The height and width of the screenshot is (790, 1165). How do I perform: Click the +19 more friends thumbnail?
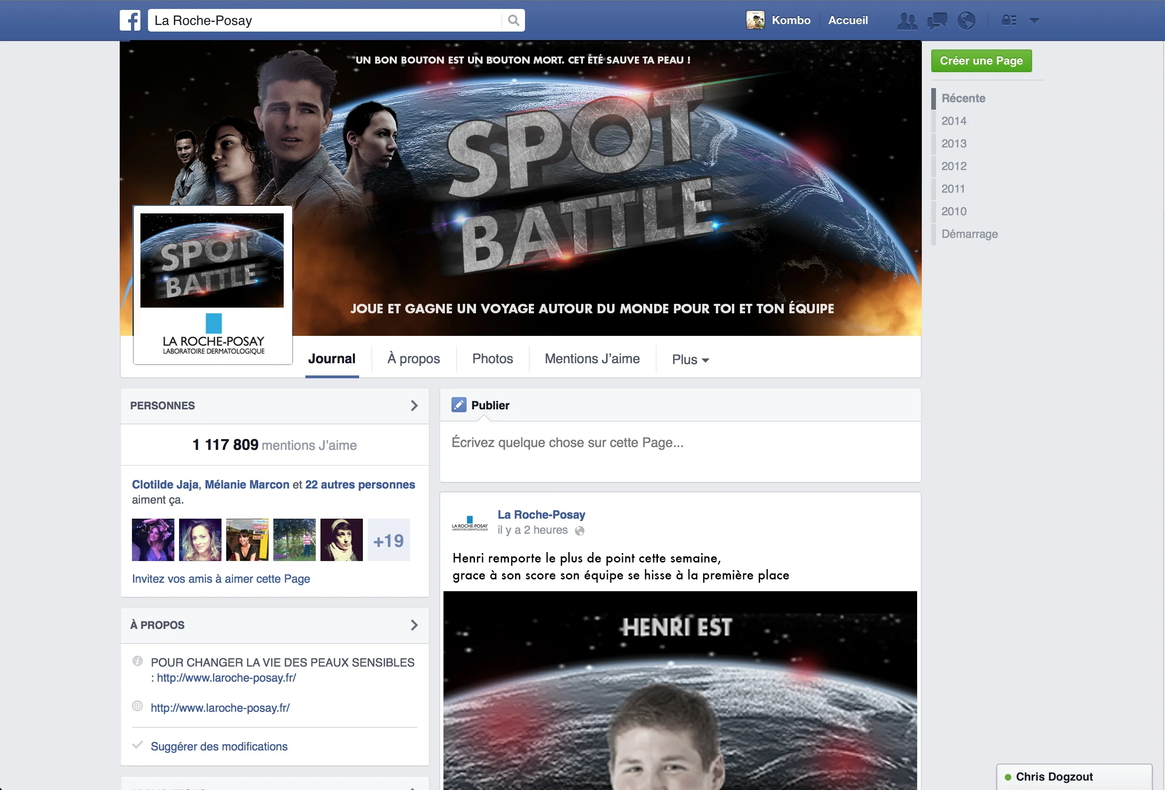point(388,540)
